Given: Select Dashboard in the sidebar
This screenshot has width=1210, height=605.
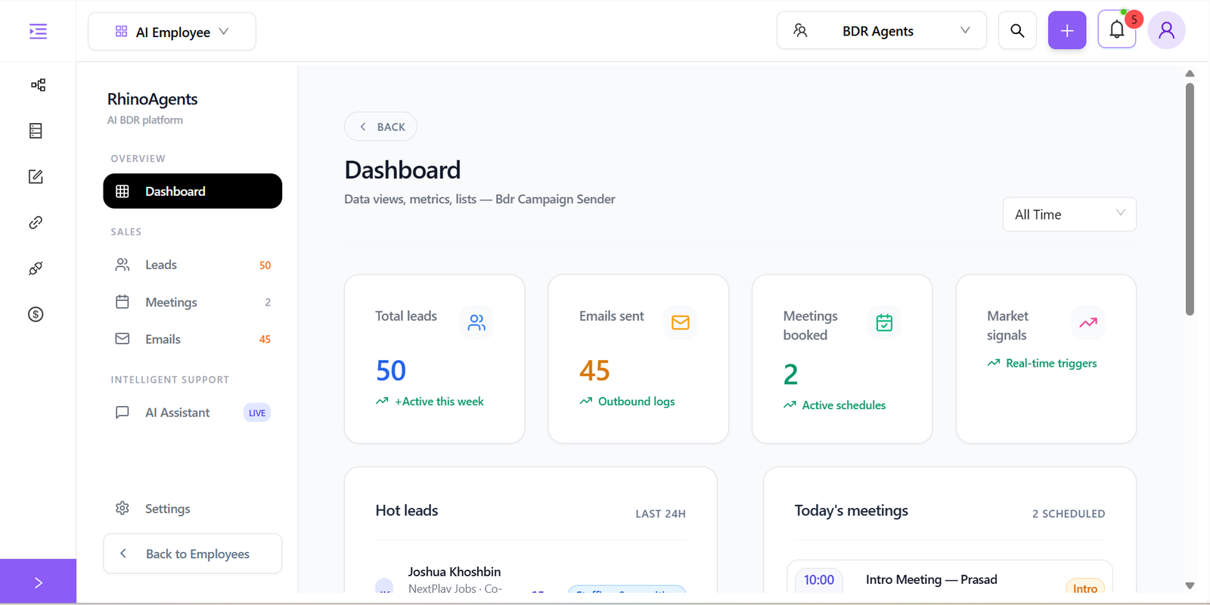Looking at the screenshot, I should pos(193,191).
